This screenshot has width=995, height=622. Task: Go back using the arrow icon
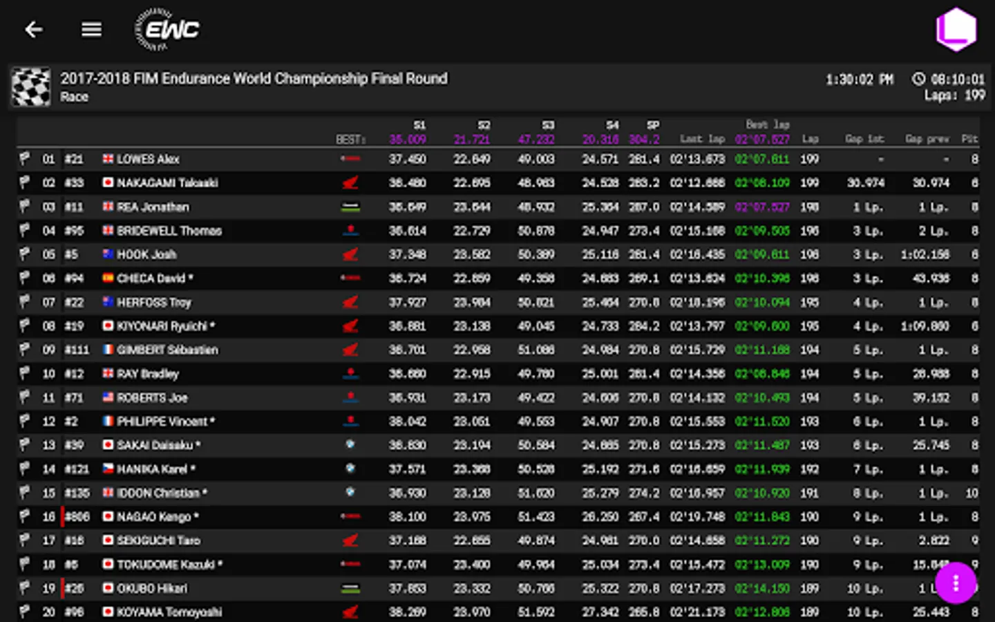[x=34, y=30]
